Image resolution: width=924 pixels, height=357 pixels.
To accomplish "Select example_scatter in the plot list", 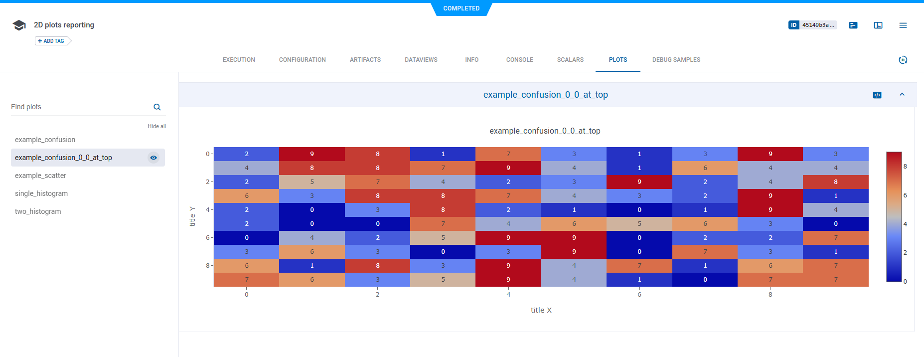I will [x=40, y=176].
